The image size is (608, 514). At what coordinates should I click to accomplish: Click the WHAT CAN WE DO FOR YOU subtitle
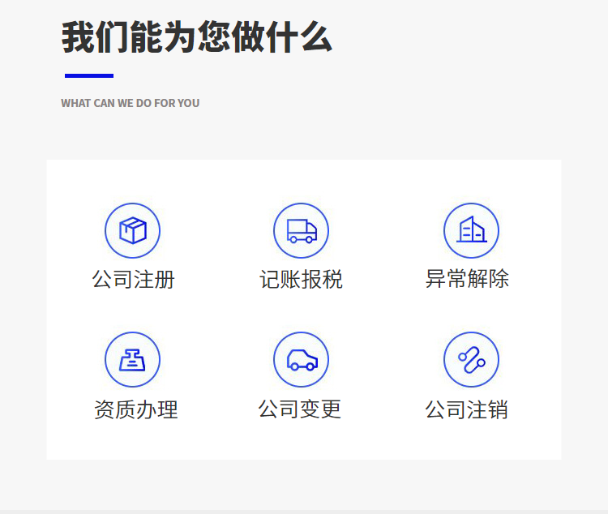coord(131,103)
